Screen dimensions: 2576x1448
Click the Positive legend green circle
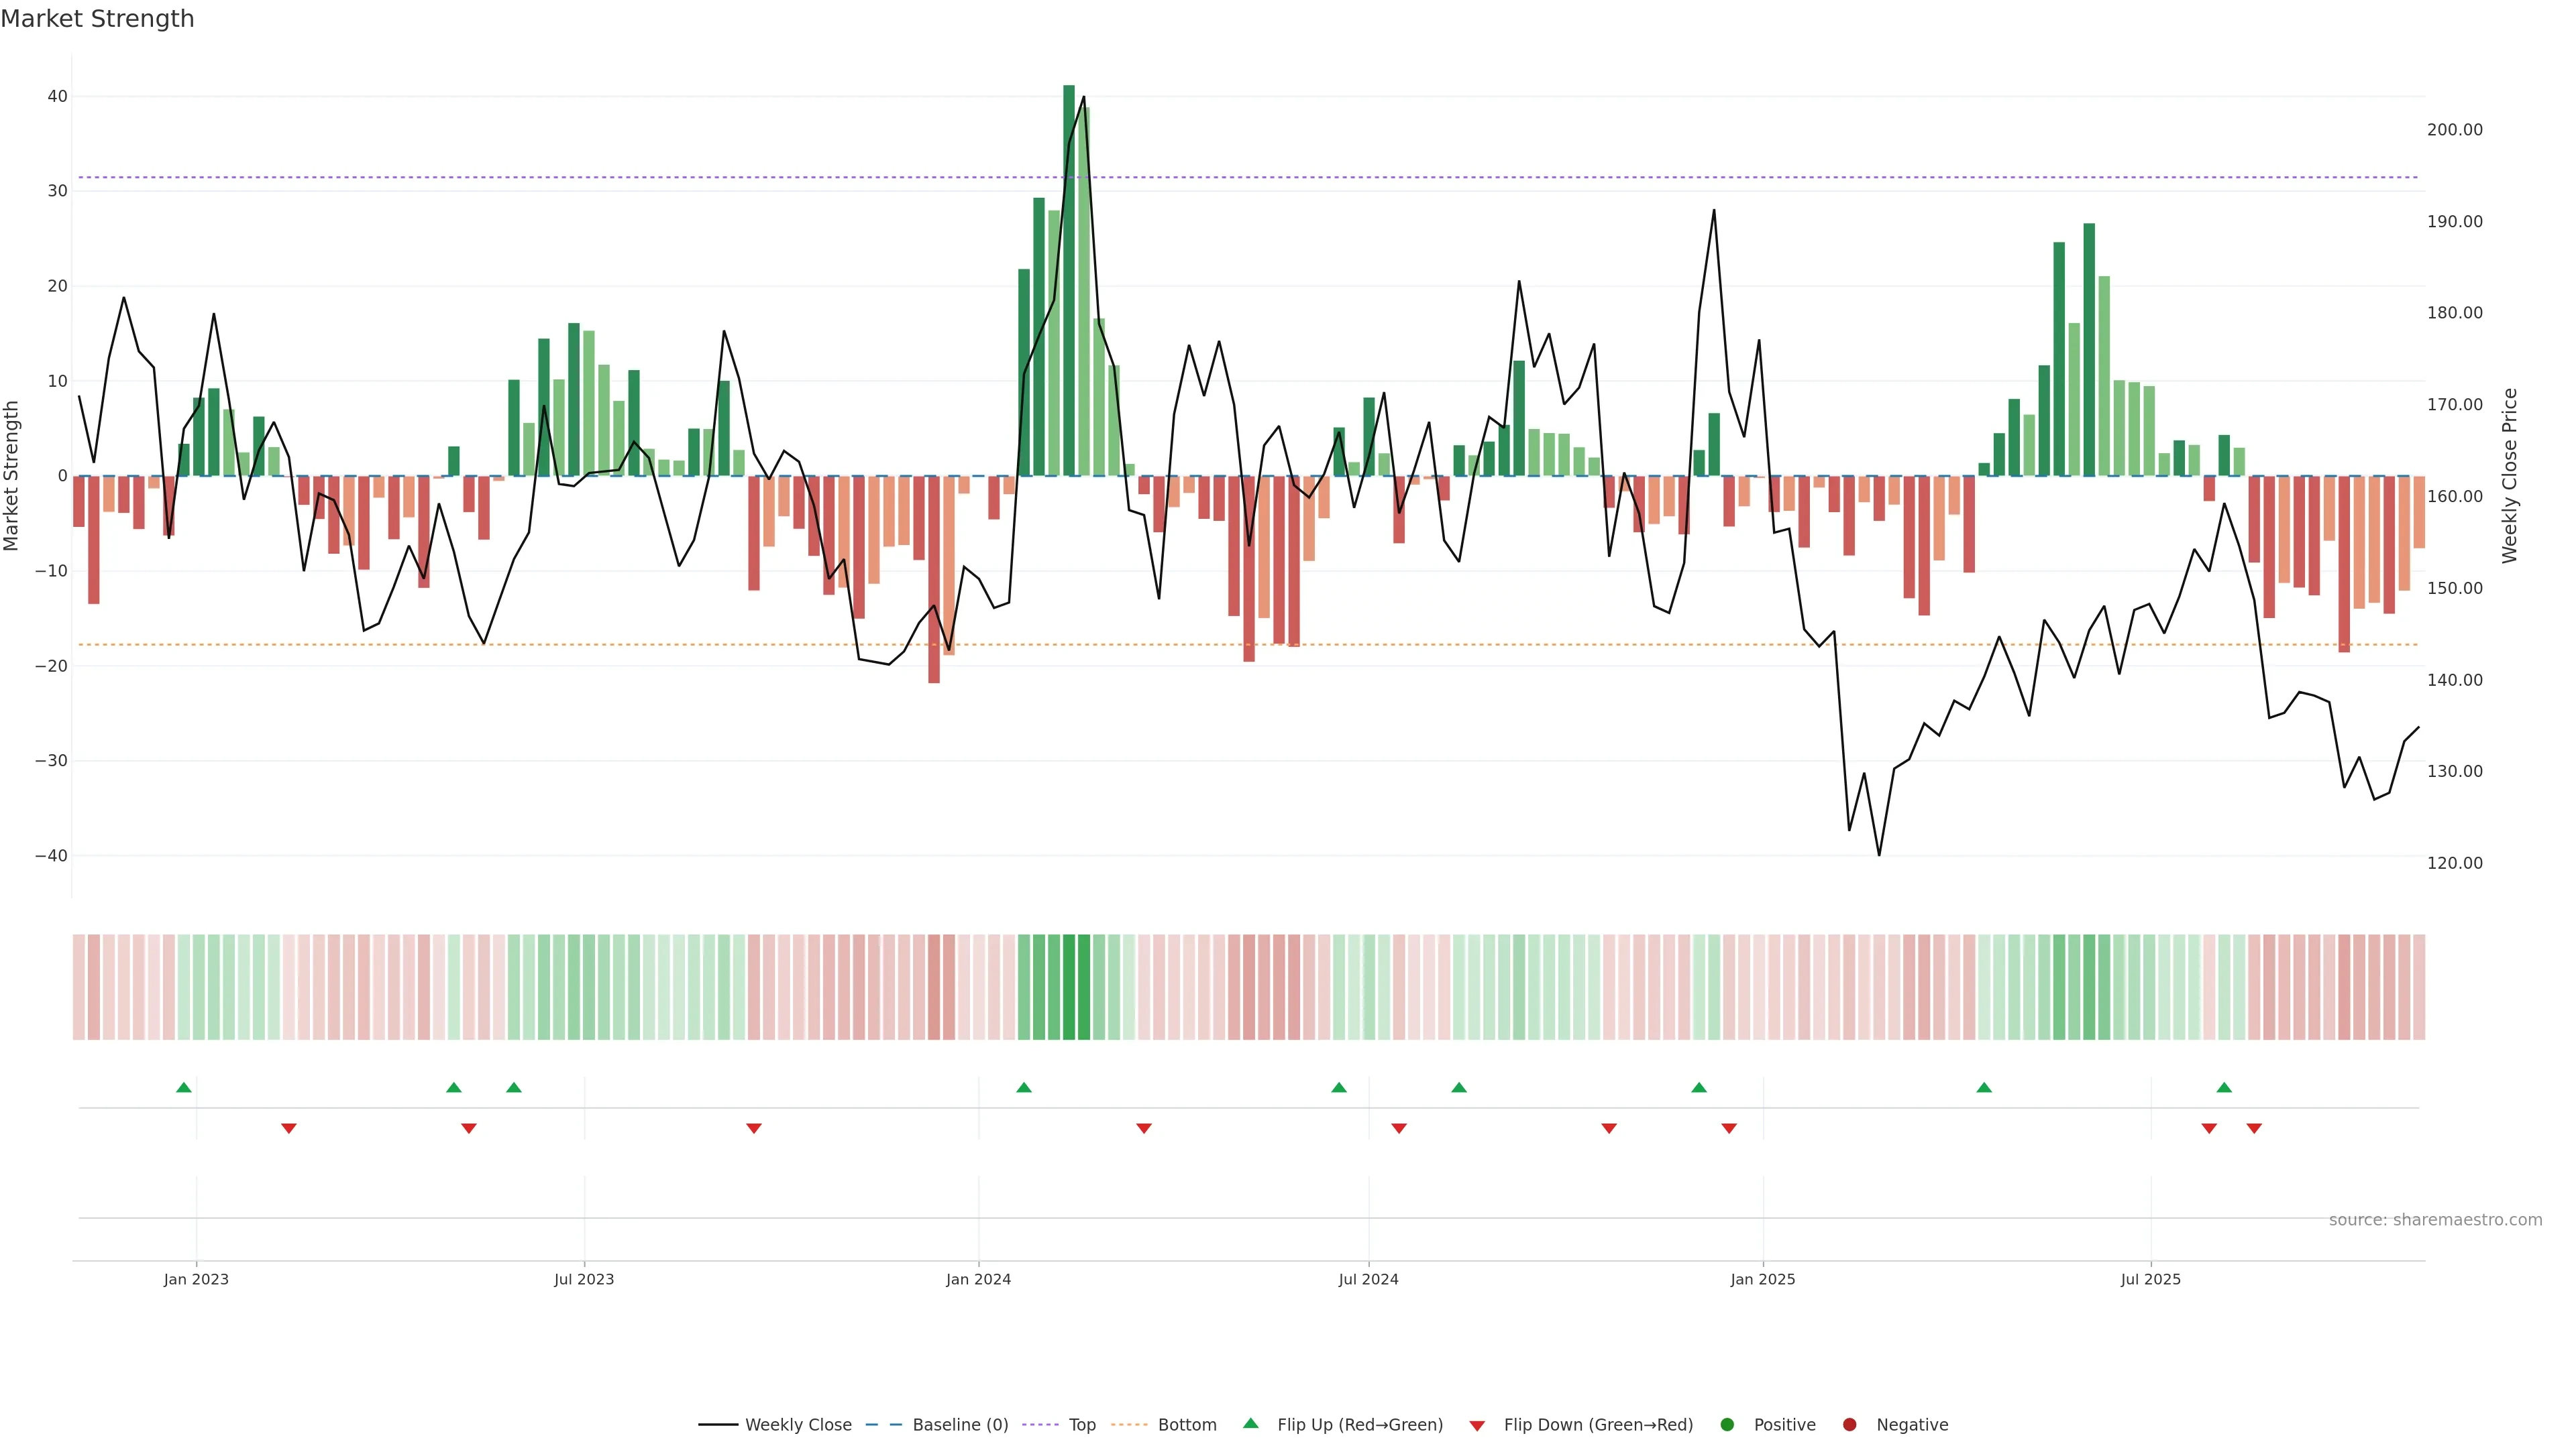1727,1424
